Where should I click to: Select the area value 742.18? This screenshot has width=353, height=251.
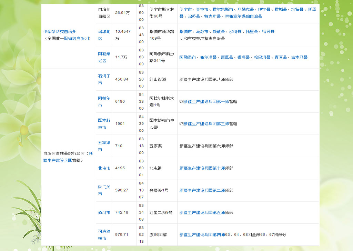[x=122, y=212]
